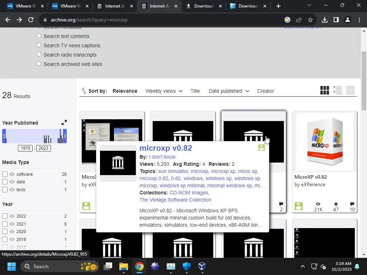Switch to first Internet Archive tab
This screenshot has width=367, height=275.
click(x=115, y=6)
